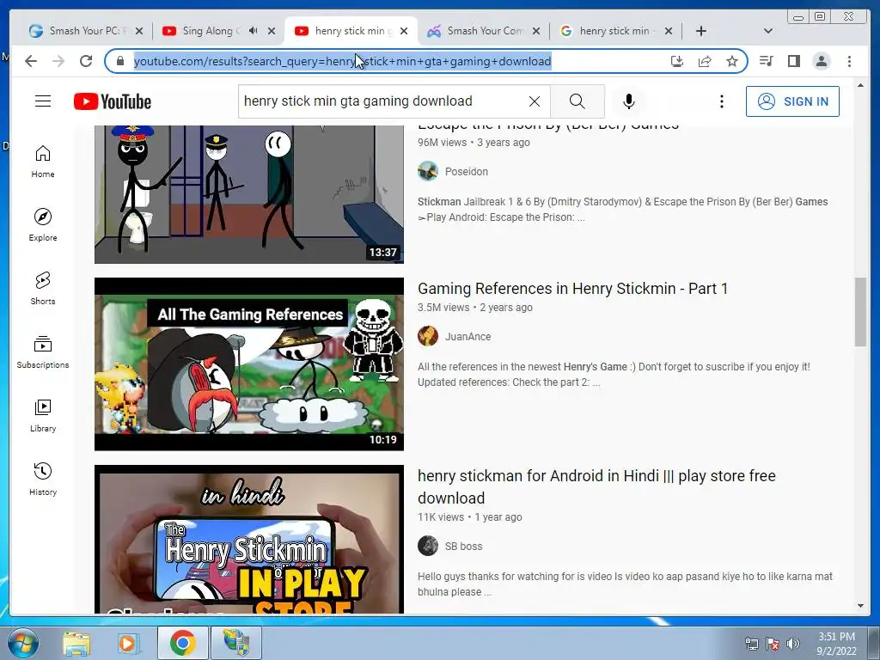Open Home in YouTube sidebar
880x660 pixels.
(43, 162)
